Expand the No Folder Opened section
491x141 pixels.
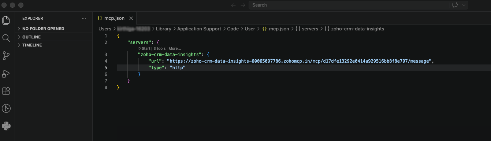(54, 29)
